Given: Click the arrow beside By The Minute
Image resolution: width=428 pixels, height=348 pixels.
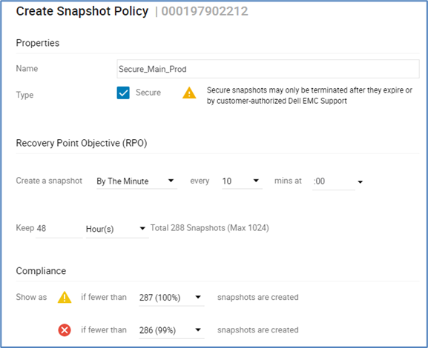Looking at the screenshot, I should coord(171,181).
